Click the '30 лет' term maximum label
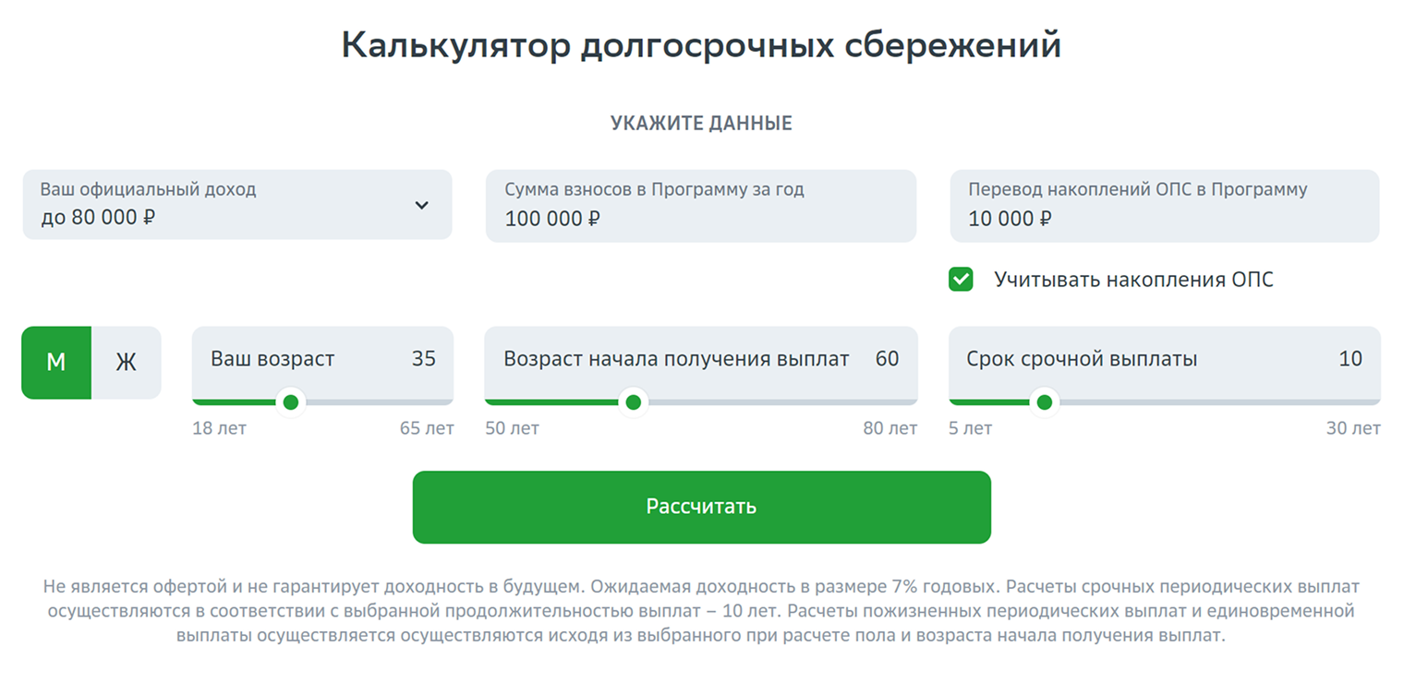This screenshot has width=1404, height=683. [x=1353, y=428]
